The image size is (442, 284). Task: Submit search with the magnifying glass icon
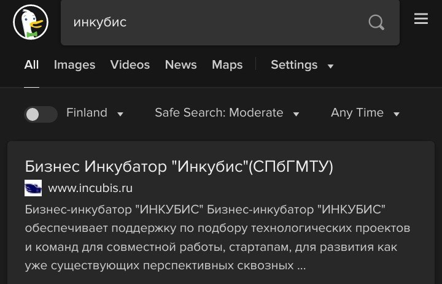point(376,22)
